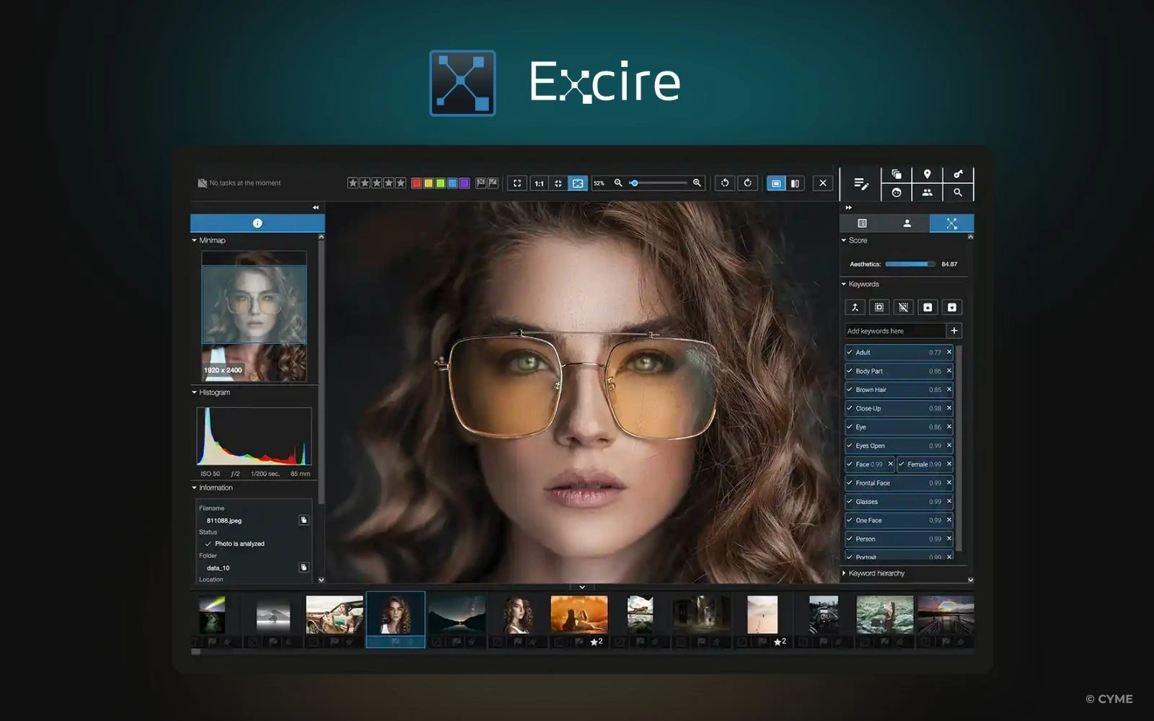This screenshot has height=721, width=1154.
Task: Open the duplicate finder tool
Action: (x=897, y=174)
